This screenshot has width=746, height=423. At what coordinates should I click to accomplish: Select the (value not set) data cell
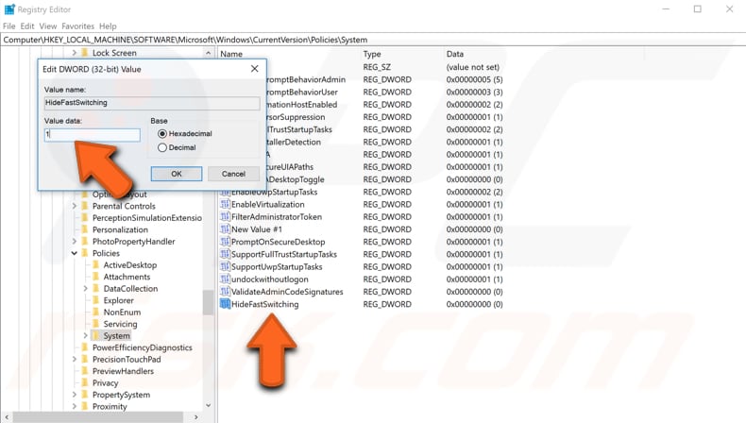pyautogui.click(x=472, y=67)
